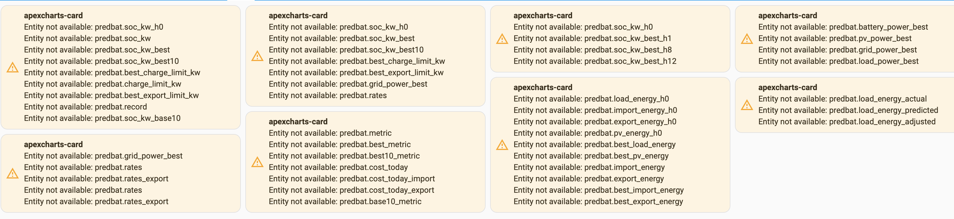Click the predbat.cost_today_import error line
This screenshot has height=219, width=954.
coord(352,179)
